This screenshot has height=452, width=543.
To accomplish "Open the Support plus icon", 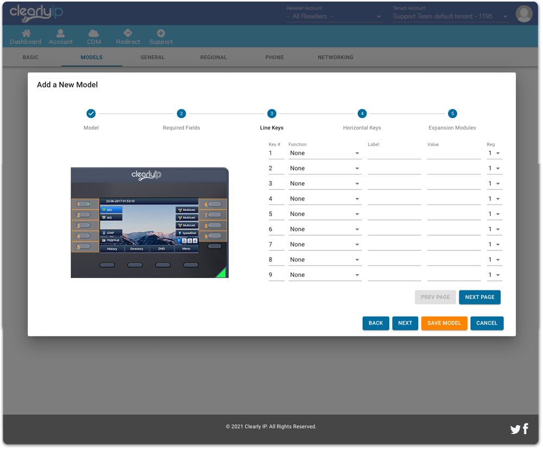I will tap(161, 34).
